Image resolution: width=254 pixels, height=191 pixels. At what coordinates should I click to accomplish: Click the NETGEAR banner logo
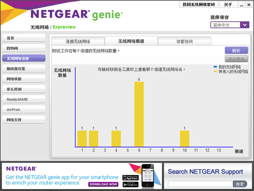click(22, 169)
